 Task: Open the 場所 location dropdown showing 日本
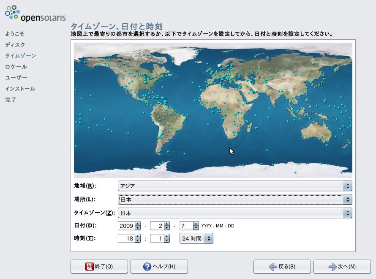coord(235,200)
